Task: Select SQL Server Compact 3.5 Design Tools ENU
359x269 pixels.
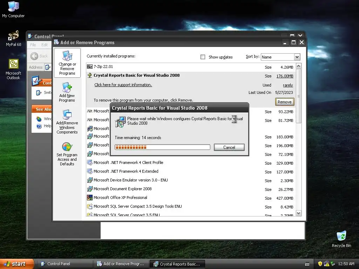Action: [191, 207]
